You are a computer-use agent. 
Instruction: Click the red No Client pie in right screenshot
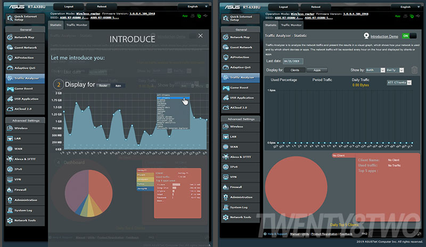[296, 187]
